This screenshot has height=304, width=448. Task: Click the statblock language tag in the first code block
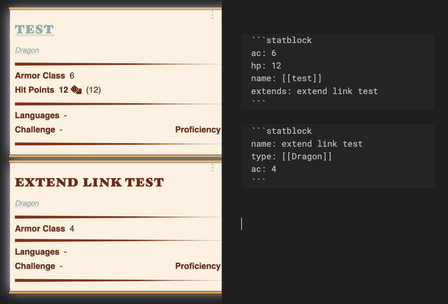pyautogui.click(x=288, y=40)
